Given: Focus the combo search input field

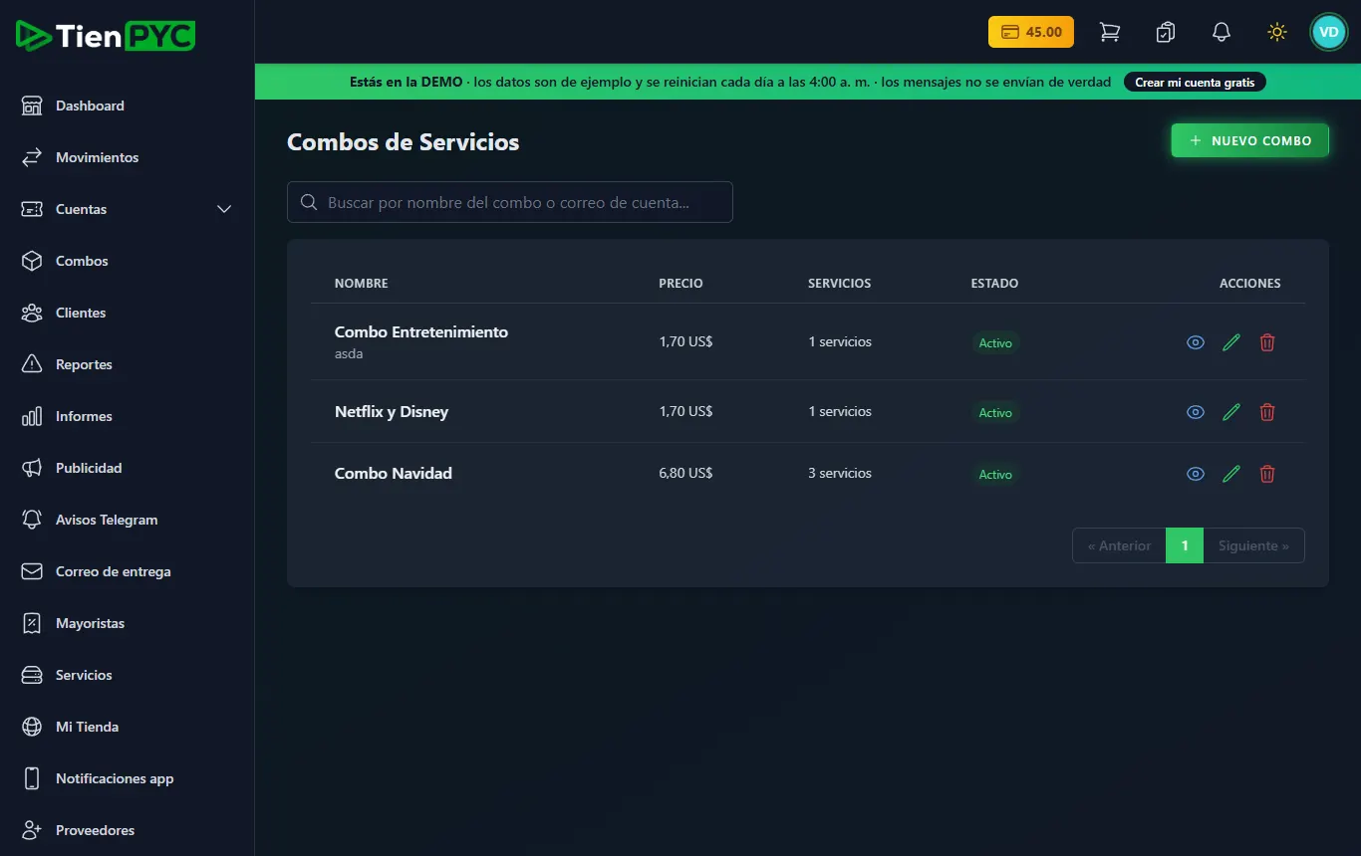Looking at the screenshot, I should (510, 202).
